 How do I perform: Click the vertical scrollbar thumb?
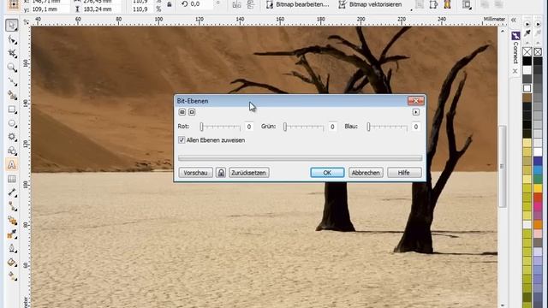pos(503,166)
